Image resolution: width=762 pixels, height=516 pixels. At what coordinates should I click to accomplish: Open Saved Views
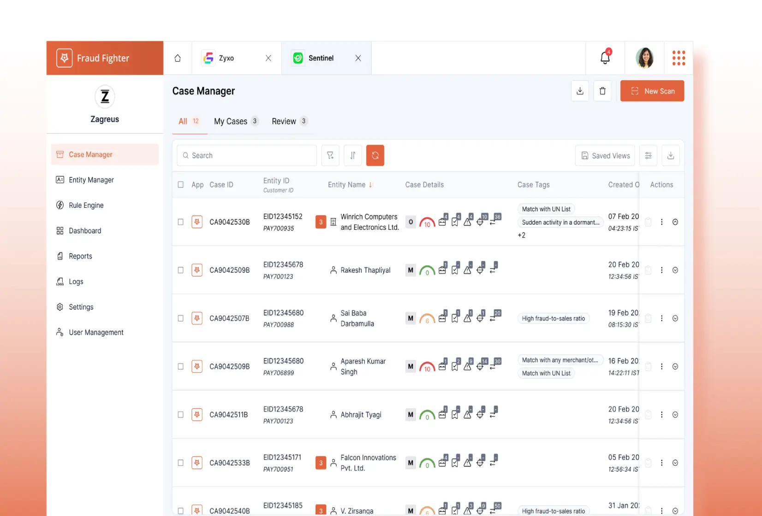tap(605, 155)
